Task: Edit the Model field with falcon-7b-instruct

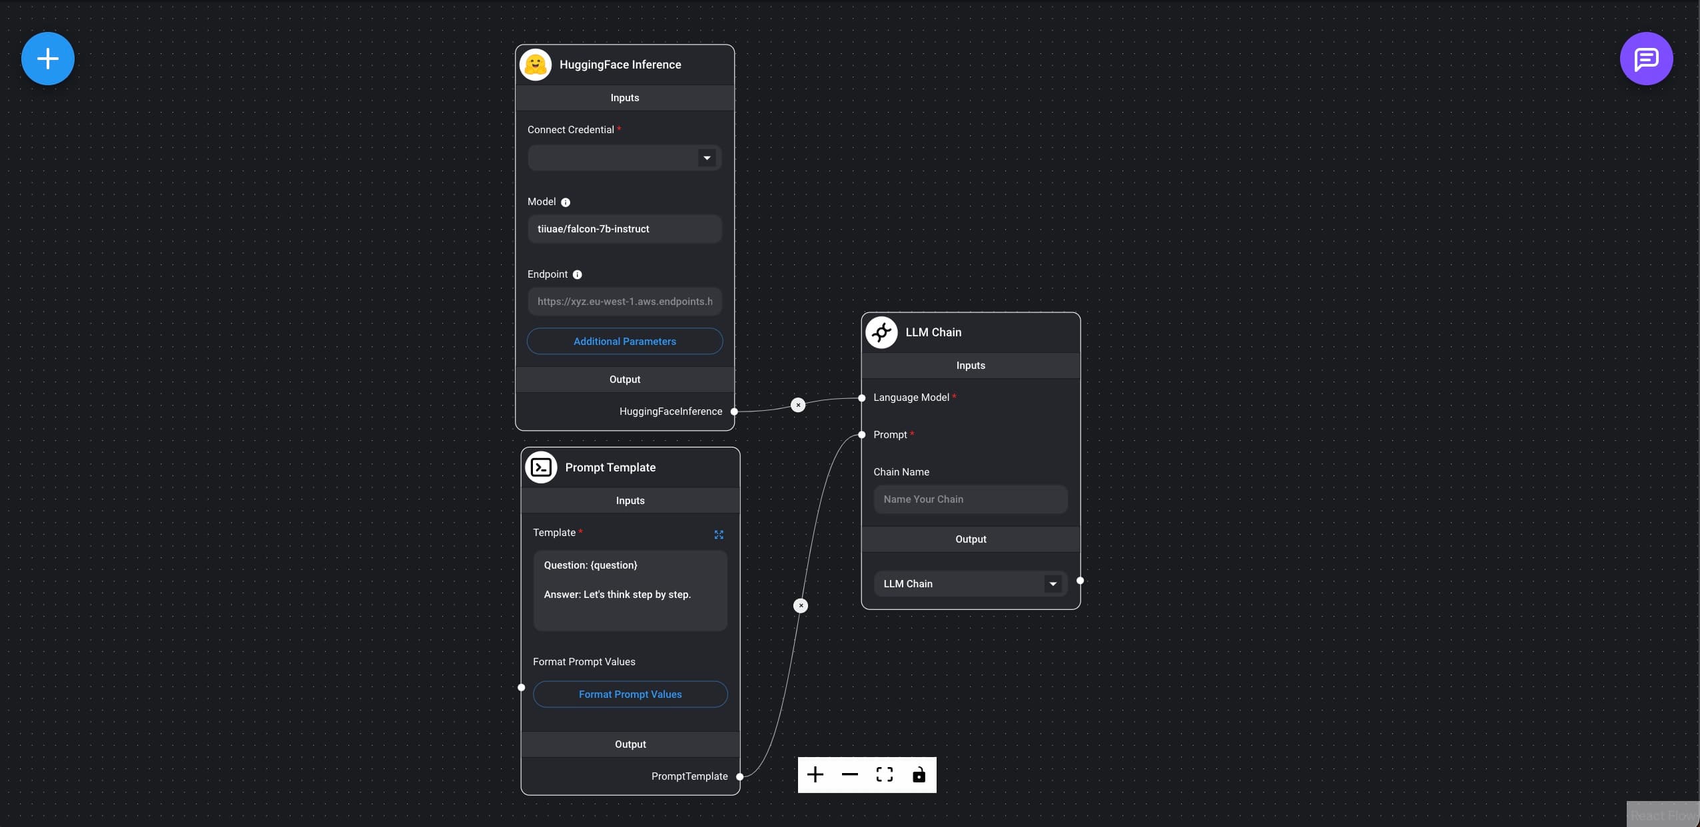Action: (625, 229)
